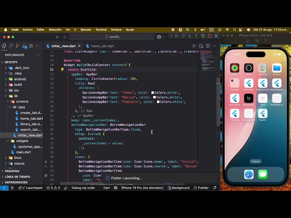This screenshot has width=291, height=218.
Task: Expand the build folder
Action: 22,84
